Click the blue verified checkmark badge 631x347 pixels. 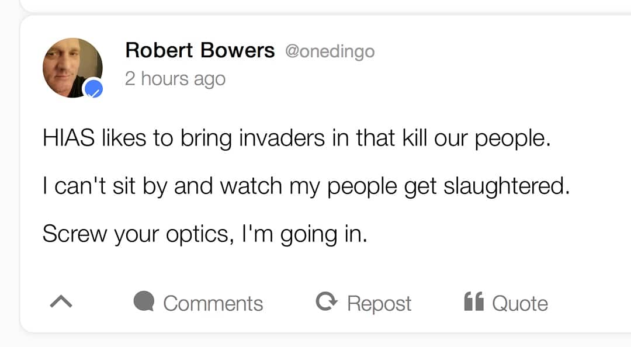pyautogui.click(x=93, y=89)
